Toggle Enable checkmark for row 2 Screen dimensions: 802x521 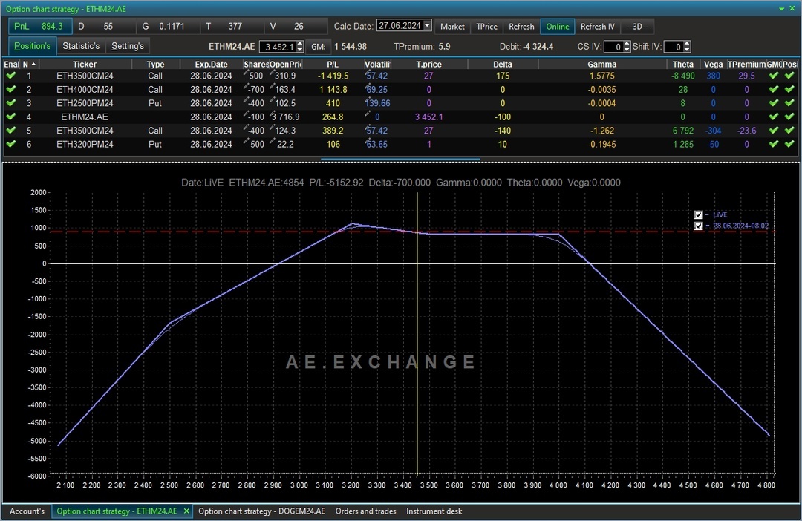[10, 90]
